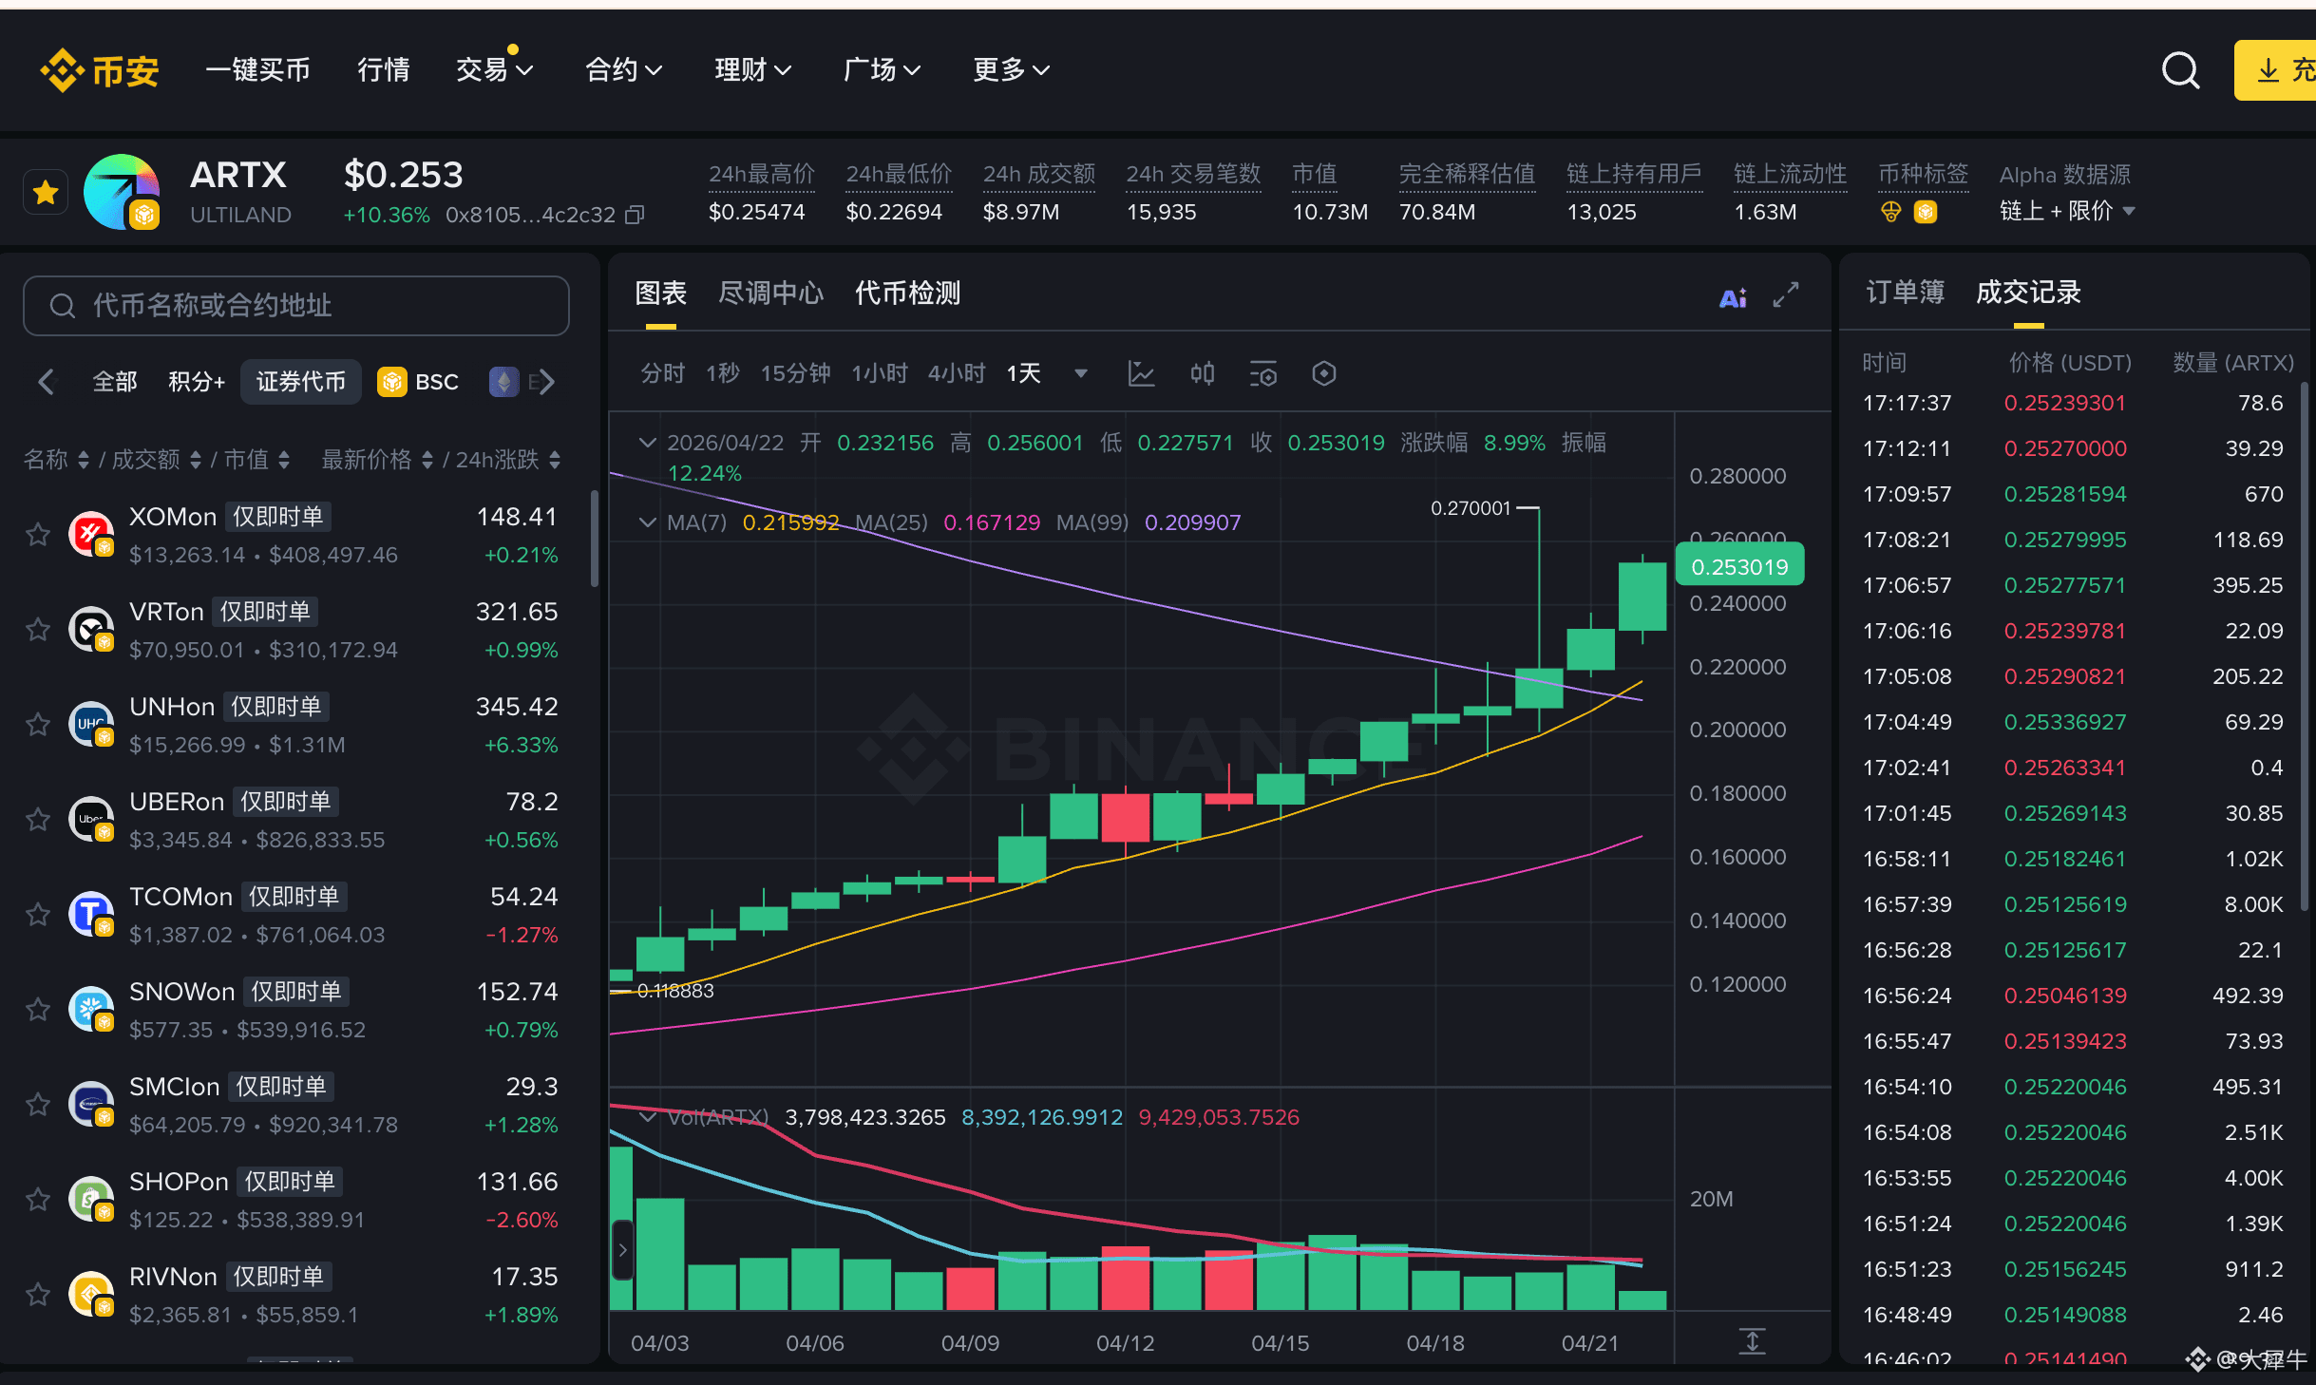Select 15分钟 interval
Image resolution: width=2316 pixels, height=1385 pixels.
796,373
